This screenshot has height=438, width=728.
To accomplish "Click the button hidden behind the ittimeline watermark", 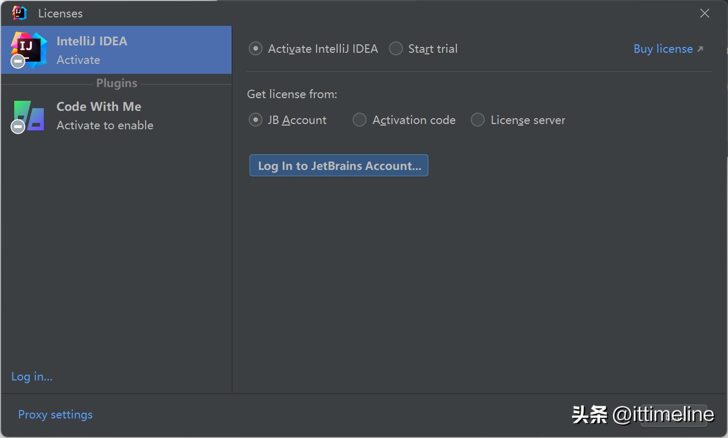I will [x=674, y=415].
